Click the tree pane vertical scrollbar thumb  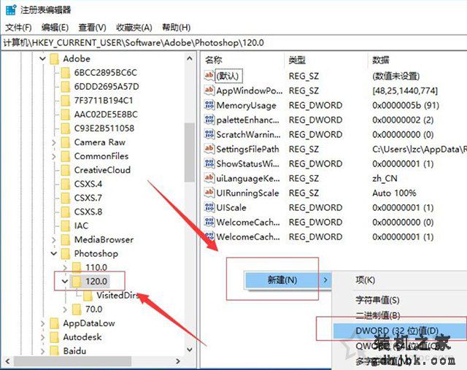click(190, 152)
